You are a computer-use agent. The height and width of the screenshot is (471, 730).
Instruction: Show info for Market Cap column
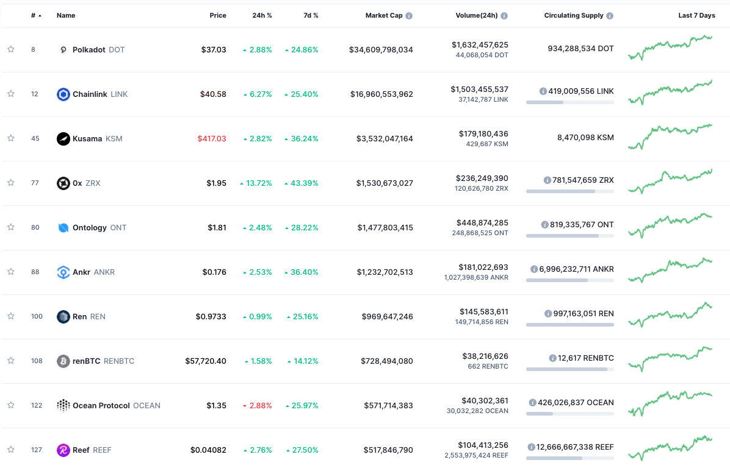409,16
